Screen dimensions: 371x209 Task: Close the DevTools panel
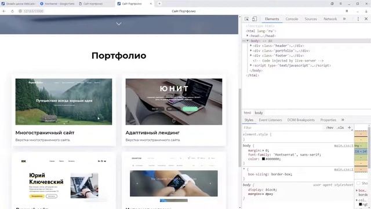point(366,19)
